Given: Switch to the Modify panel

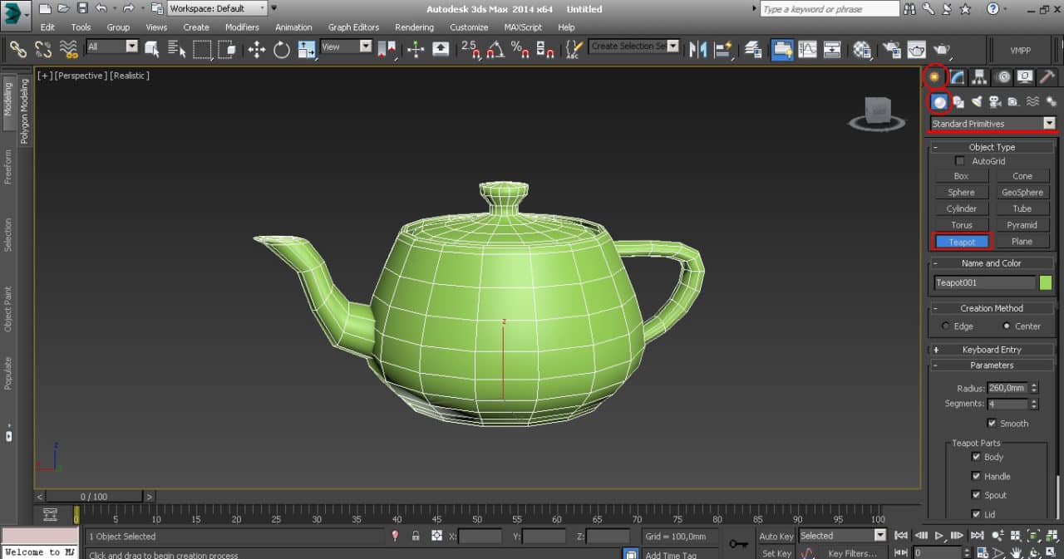Looking at the screenshot, I should tap(957, 76).
